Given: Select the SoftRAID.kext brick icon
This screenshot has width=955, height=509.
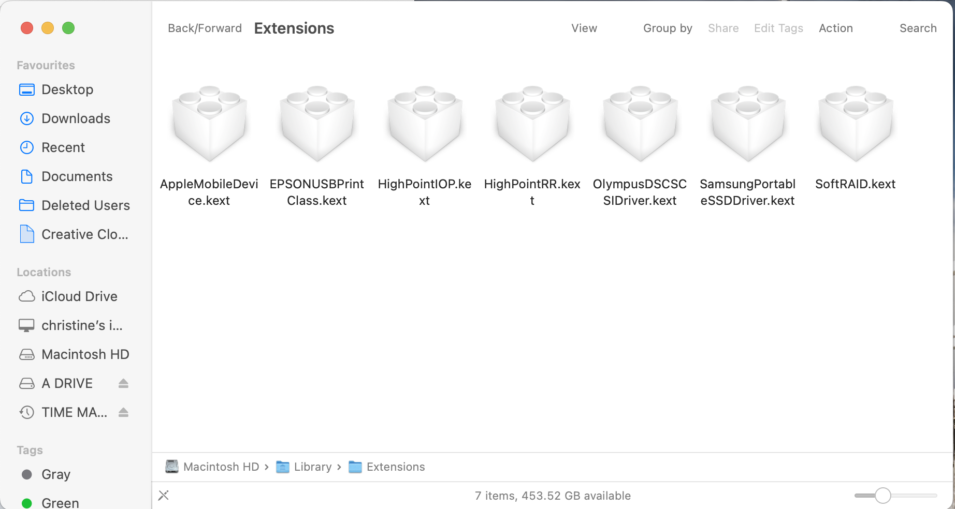Looking at the screenshot, I should click(x=856, y=124).
